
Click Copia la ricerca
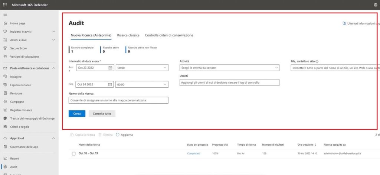click(83, 135)
